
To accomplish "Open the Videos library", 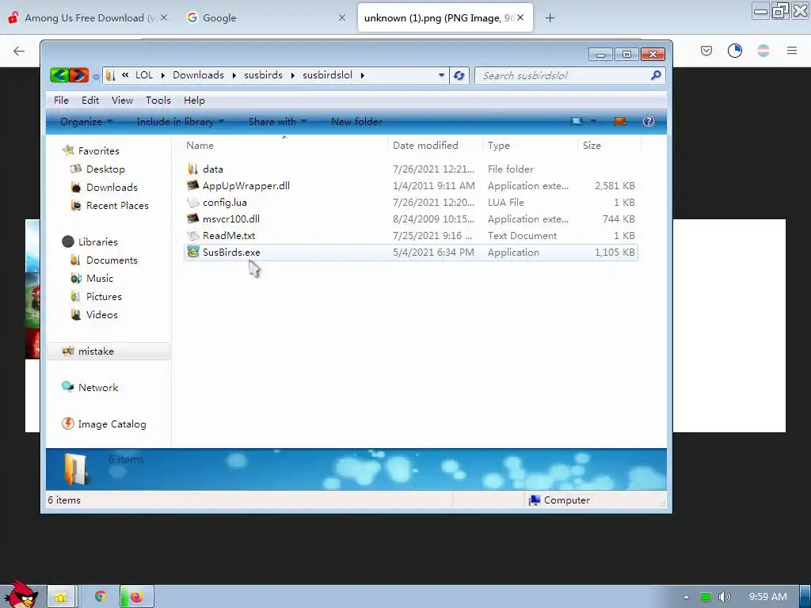I will click(101, 315).
